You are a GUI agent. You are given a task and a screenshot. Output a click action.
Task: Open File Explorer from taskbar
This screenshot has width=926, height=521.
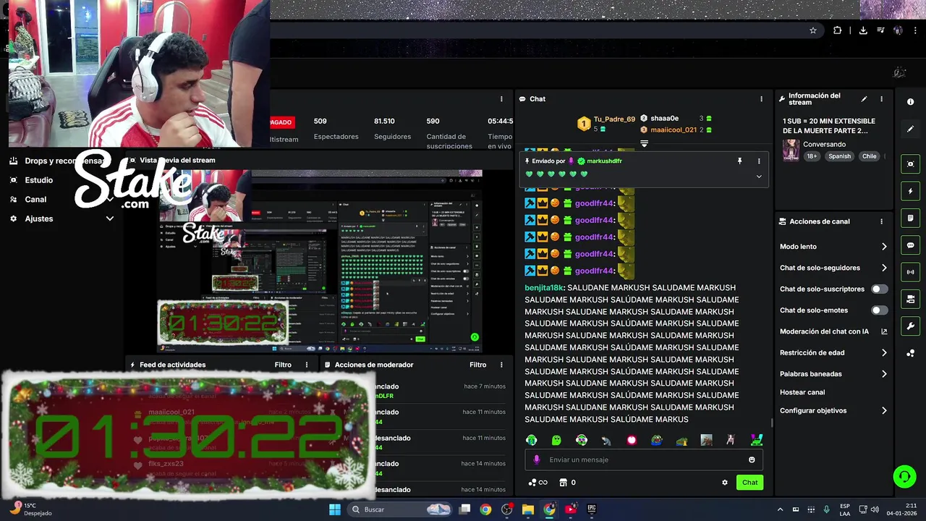pyautogui.click(x=528, y=509)
